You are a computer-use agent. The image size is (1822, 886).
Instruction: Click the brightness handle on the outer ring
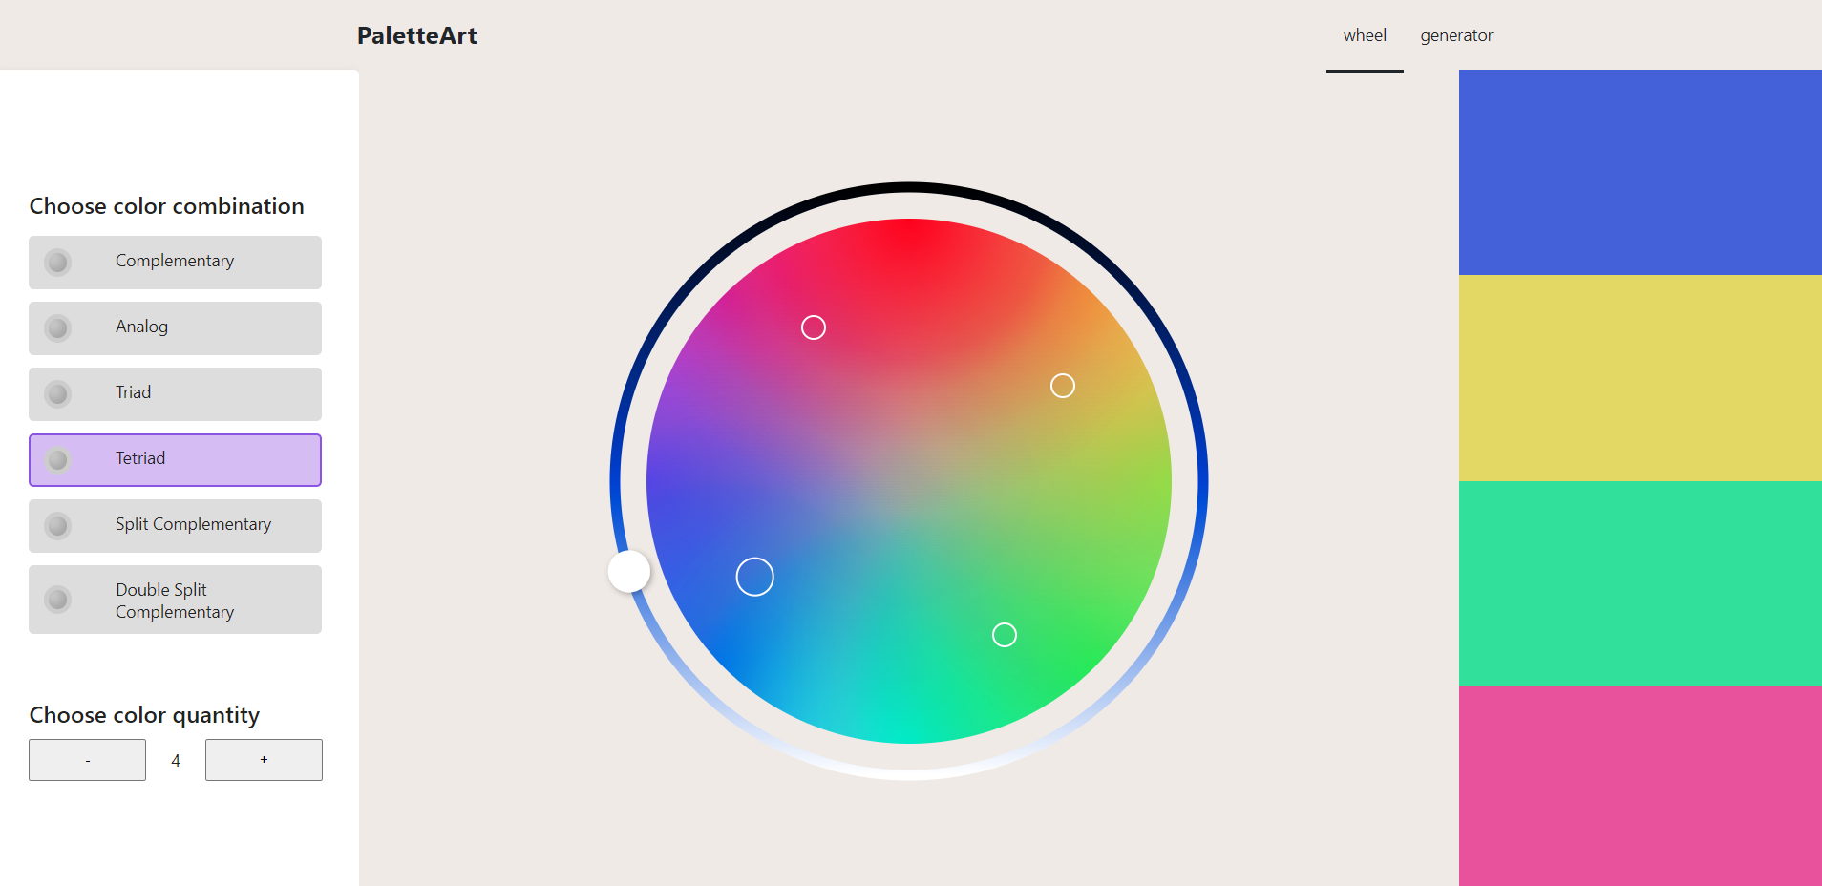point(628,571)
